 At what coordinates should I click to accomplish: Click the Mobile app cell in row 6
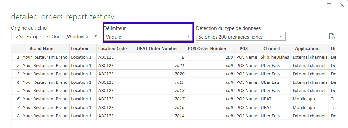[310, 99]
